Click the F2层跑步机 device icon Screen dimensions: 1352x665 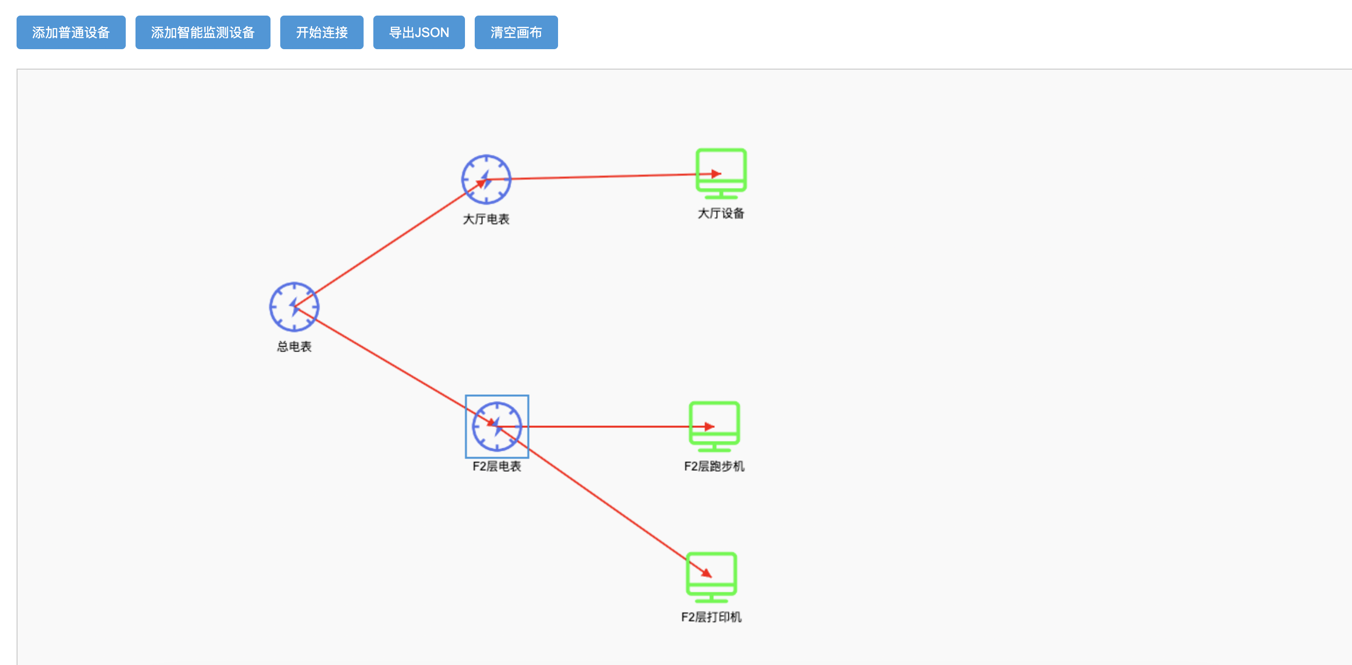(x=714, y=426)
